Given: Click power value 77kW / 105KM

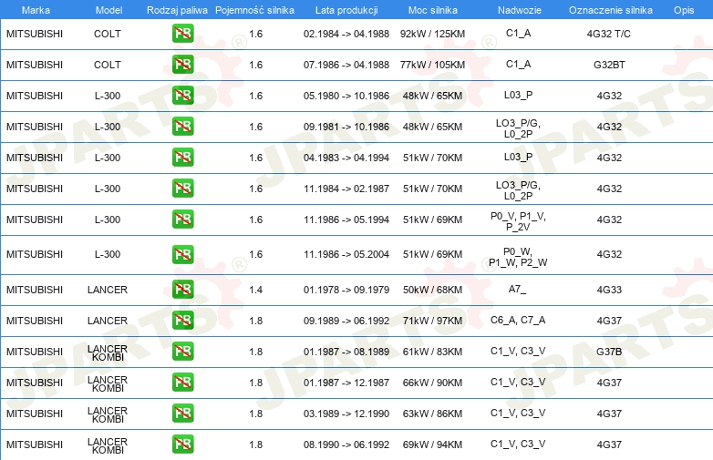Looking at the screenshot, I should [432, 65].
